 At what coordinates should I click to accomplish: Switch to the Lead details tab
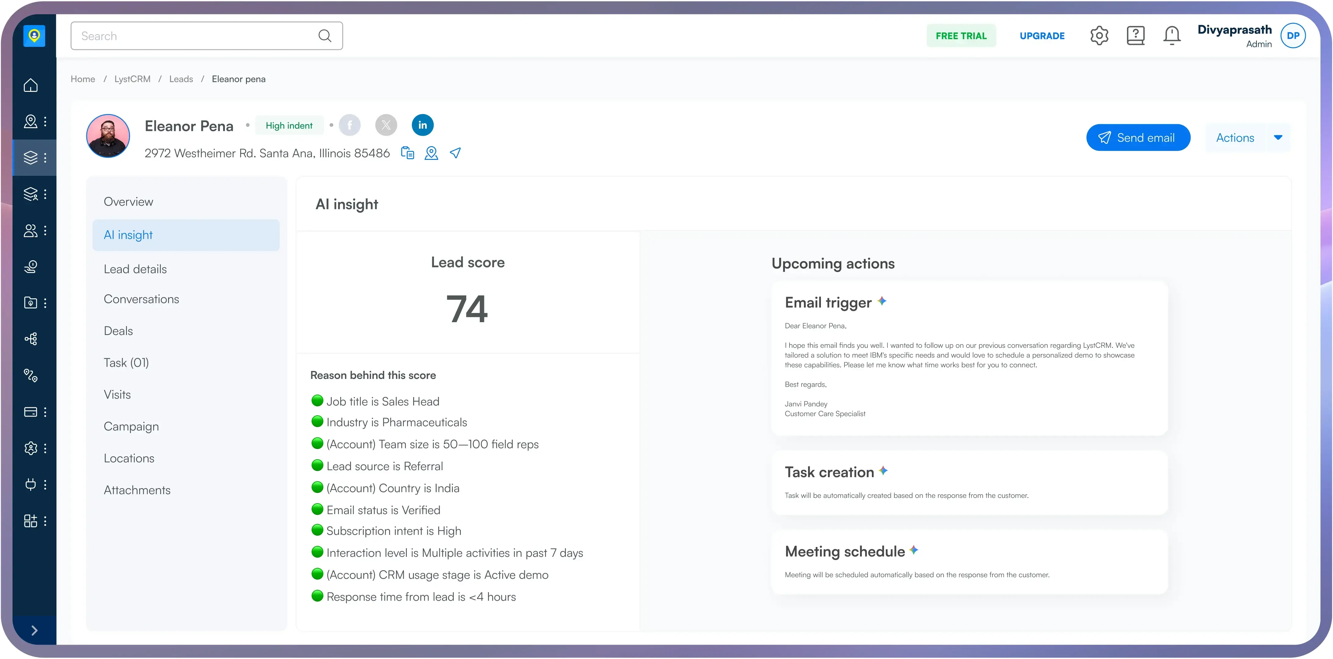135,269
